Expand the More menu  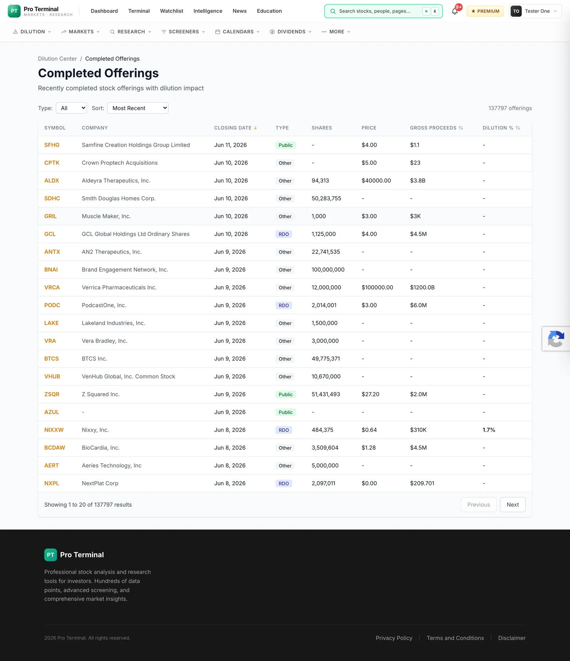click(x=336, y=32)
